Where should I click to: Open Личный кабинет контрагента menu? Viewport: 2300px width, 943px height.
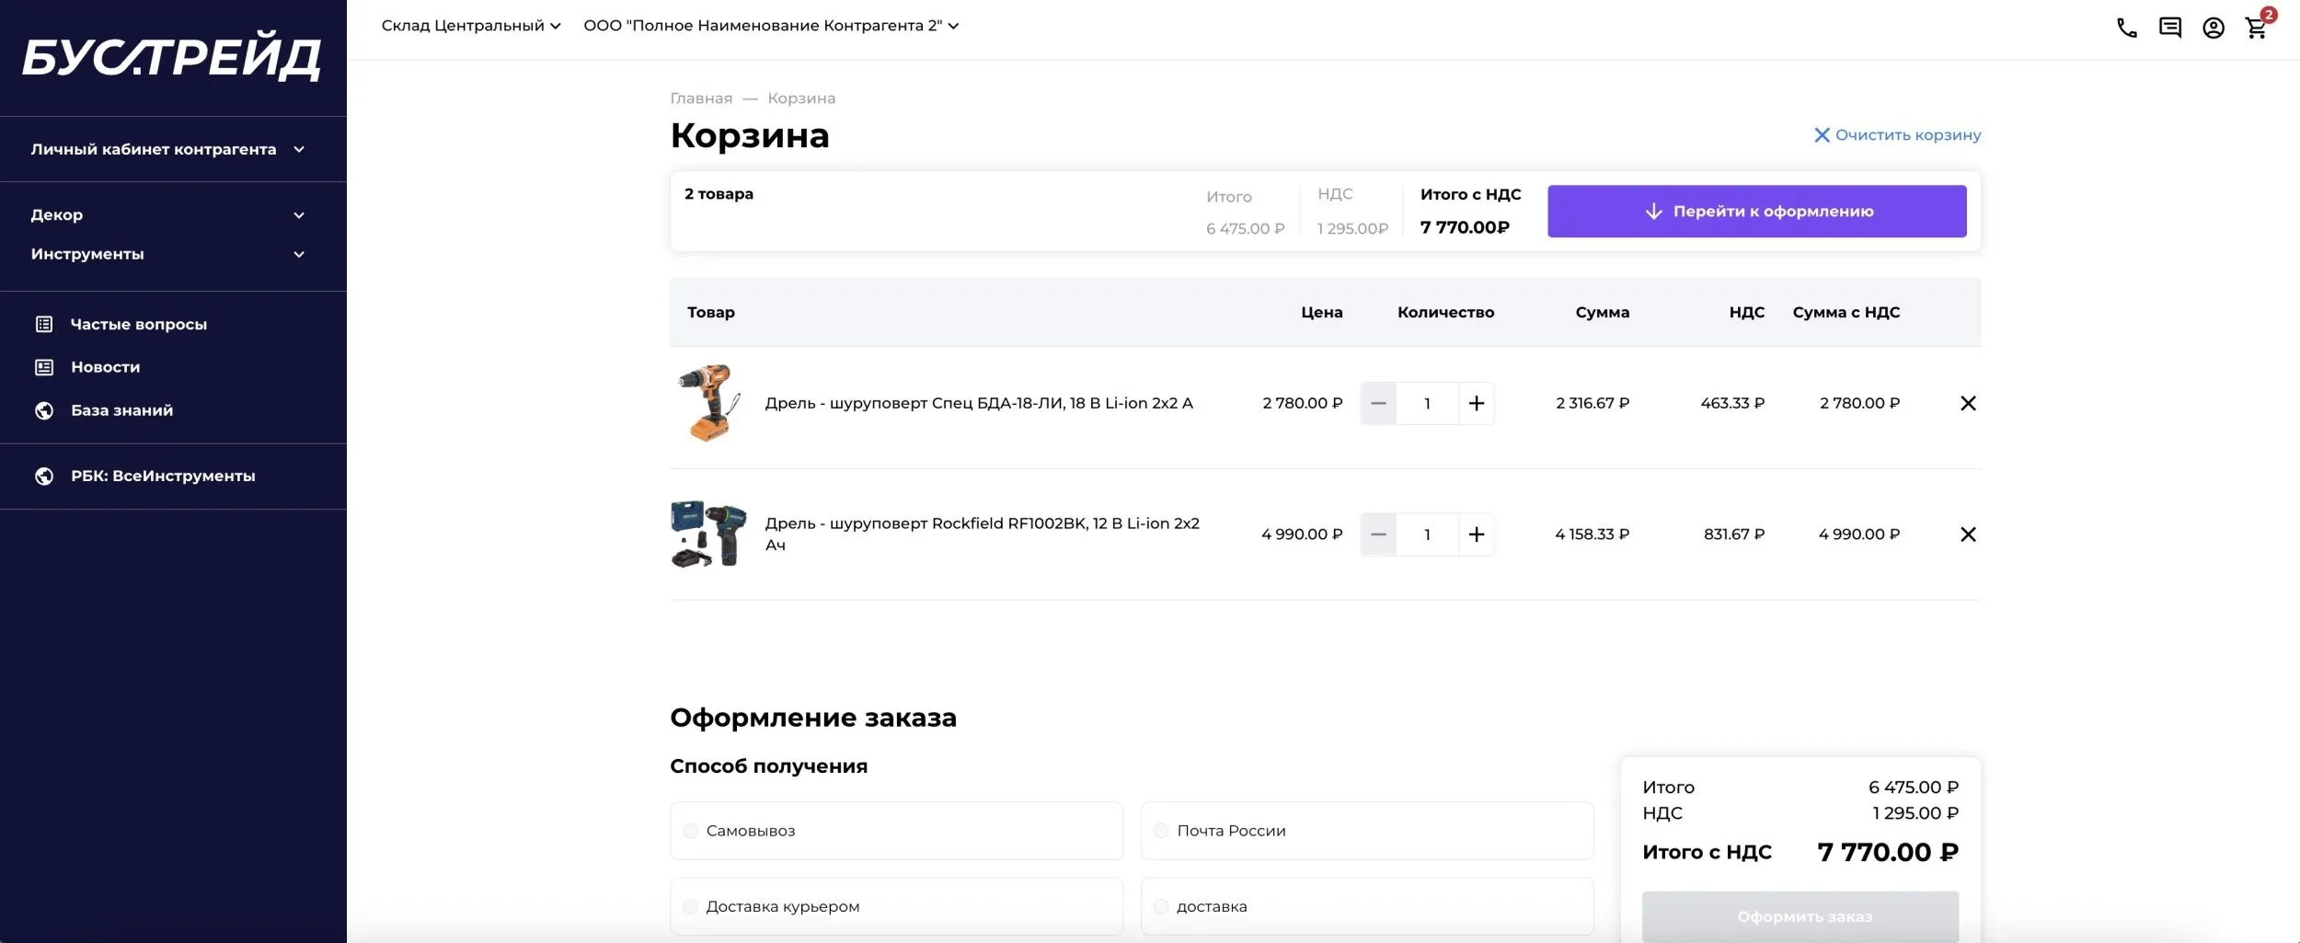154,148
